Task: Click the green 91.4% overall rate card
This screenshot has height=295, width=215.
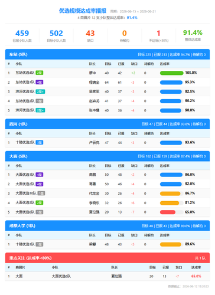Action: 193,35
